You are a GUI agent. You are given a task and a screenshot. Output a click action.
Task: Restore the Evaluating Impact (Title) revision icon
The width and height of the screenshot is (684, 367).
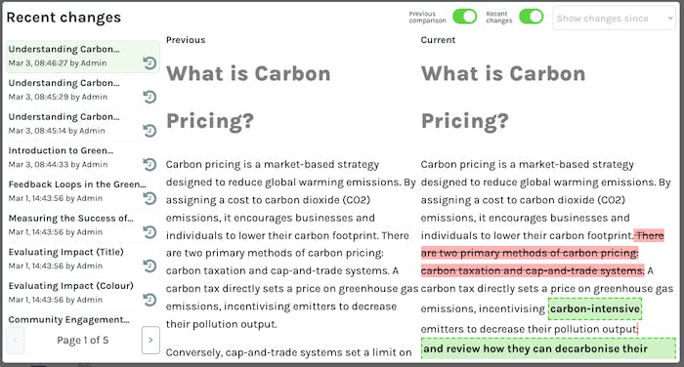[150, 265]
